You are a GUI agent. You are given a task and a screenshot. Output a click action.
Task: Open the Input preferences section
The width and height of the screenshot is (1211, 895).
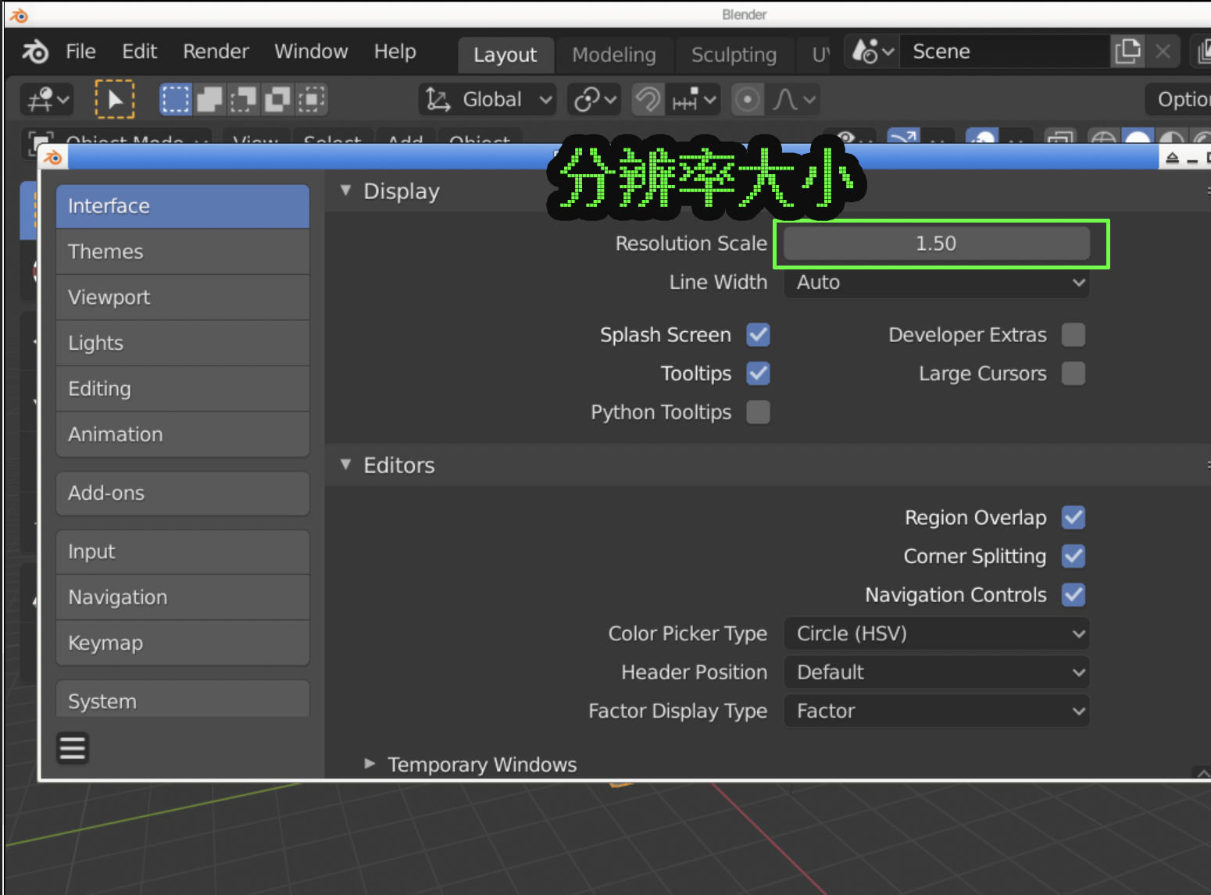coord(183,551)
